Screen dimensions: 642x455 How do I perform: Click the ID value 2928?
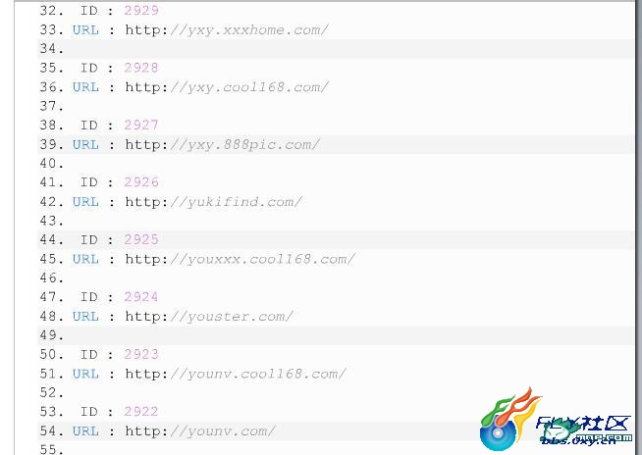(x=141, y=68)
